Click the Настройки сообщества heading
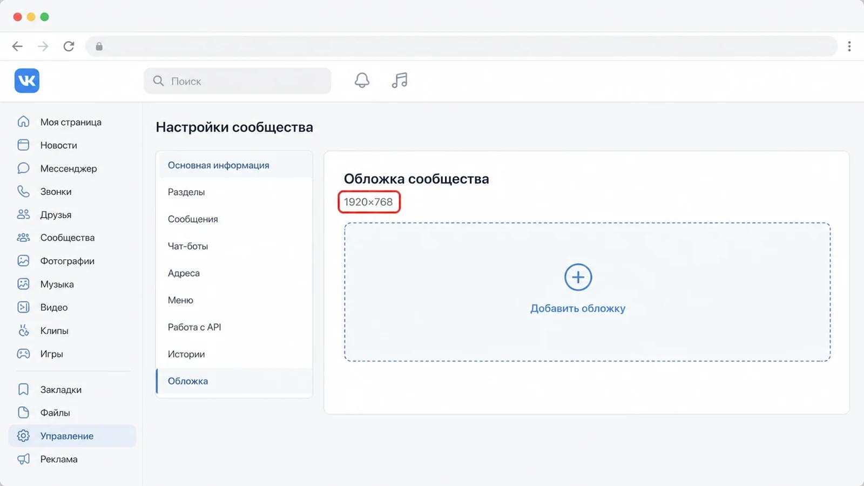The image size is (864, 486). [x=234, y=127]
